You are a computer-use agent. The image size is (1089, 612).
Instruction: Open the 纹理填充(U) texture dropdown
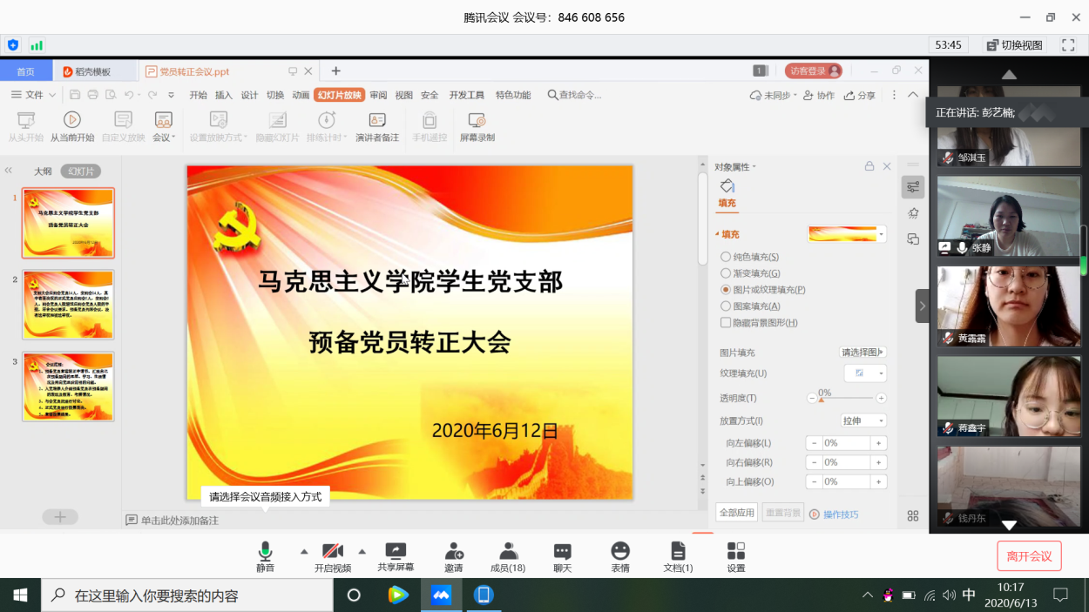865,373
